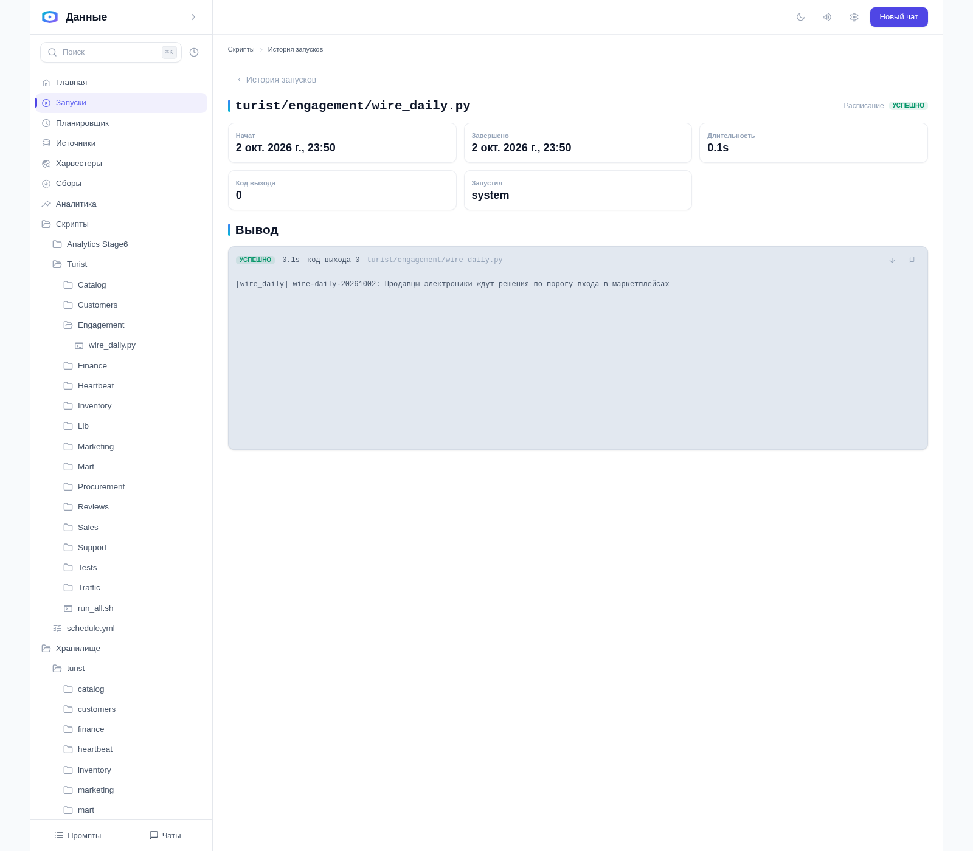The height and width of the screenshot is (851, 973).
Task: Open the wire_daily.py script file
Action: [x=121, y=345]
